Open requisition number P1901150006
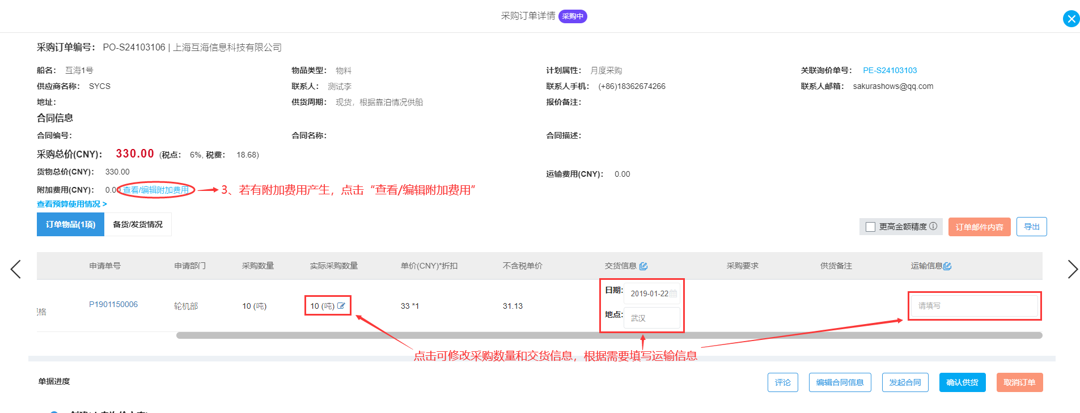Viewport: 1080px width, 413px height. pyautogui.click(x=113, y=304)
